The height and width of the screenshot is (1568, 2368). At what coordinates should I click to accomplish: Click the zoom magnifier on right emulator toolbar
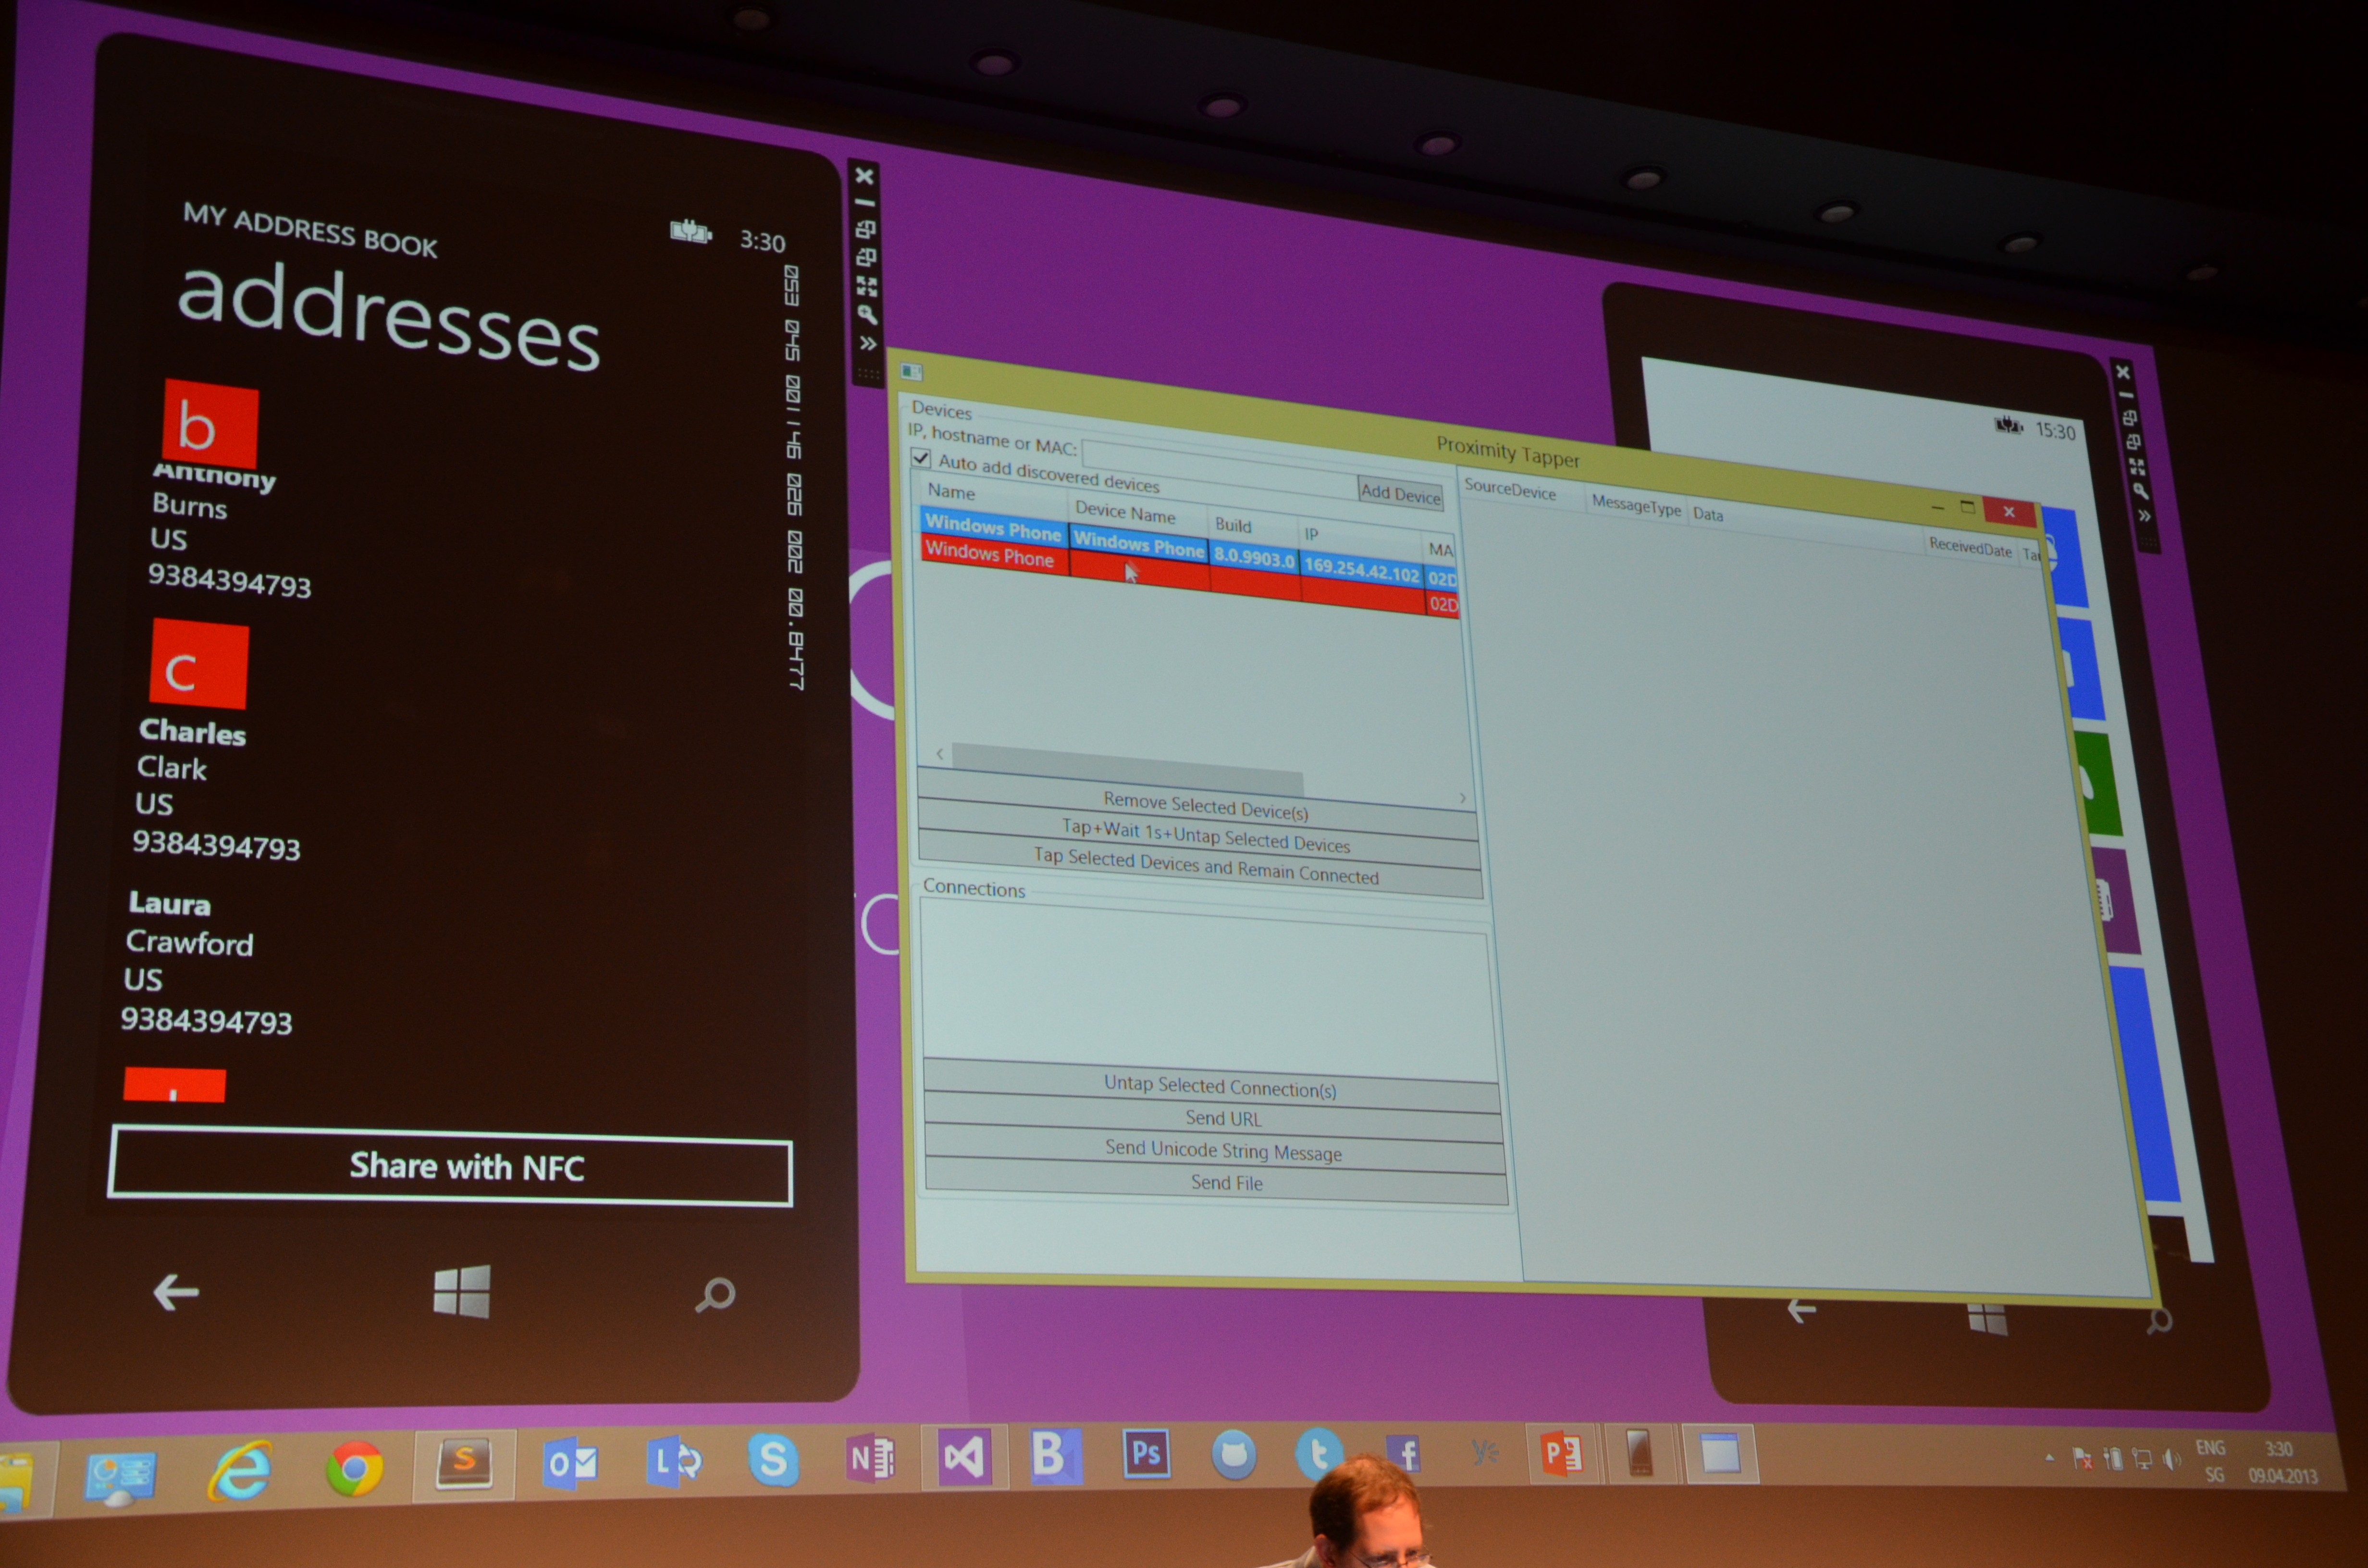[x=2140, y=491]
